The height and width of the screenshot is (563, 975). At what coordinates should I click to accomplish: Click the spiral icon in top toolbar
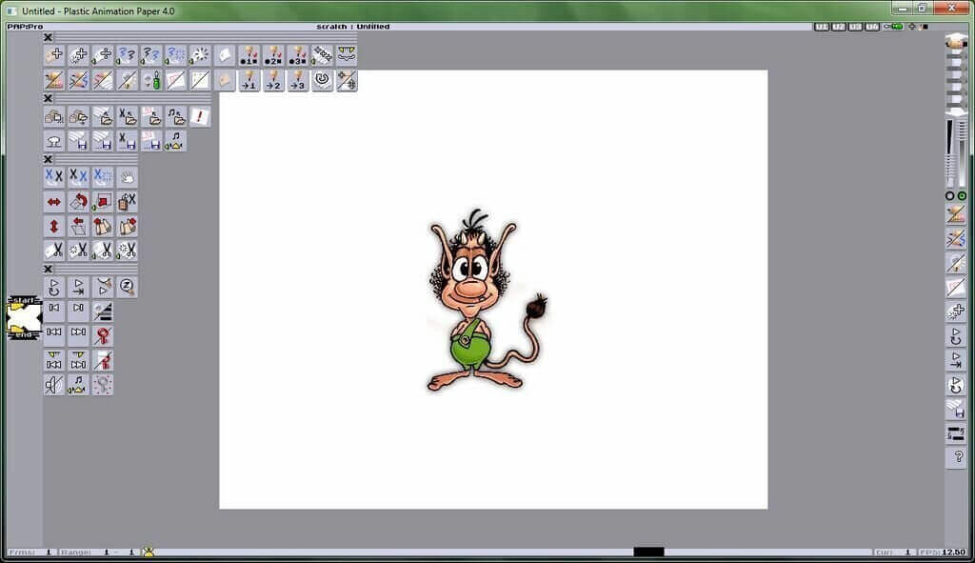pyautogui.click(x=322, y=81)
